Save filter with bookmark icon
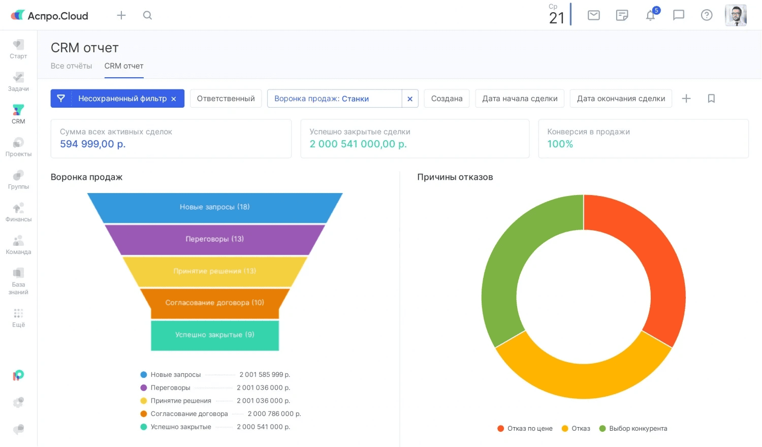 pos(711,99)
